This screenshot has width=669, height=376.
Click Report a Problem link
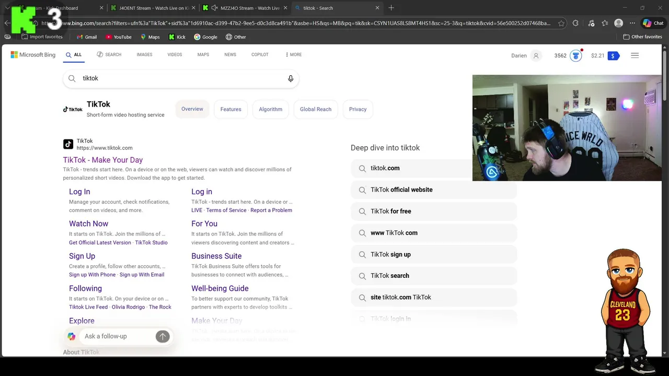click(x=271, y=210)
